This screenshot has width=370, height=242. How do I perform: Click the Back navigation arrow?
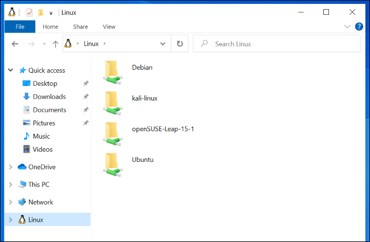15,44
